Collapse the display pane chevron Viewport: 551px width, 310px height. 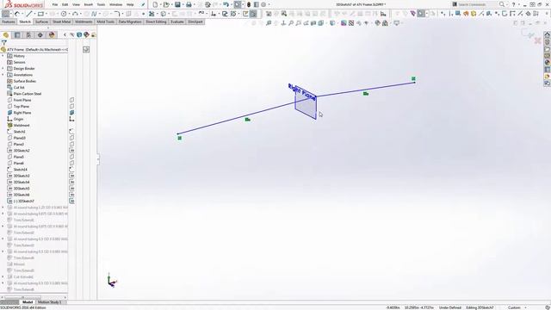(x=65, y=34)
